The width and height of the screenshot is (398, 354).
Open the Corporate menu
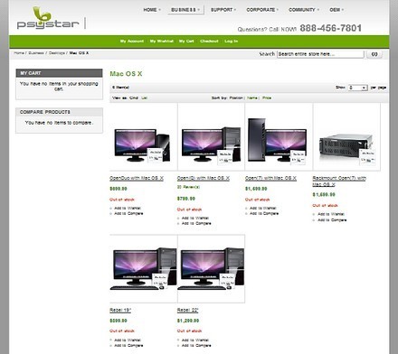coord(262,10)
